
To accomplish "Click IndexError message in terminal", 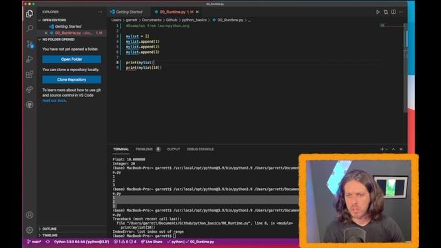I will [x=148, y=231].
